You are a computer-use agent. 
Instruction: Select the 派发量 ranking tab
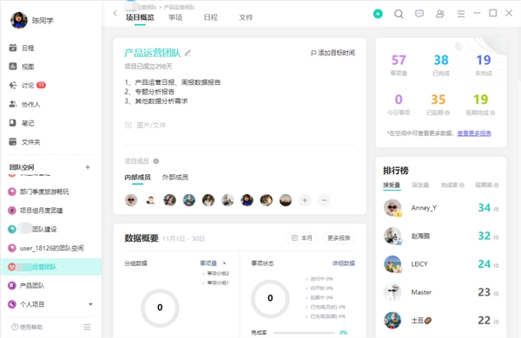(420, 185)
